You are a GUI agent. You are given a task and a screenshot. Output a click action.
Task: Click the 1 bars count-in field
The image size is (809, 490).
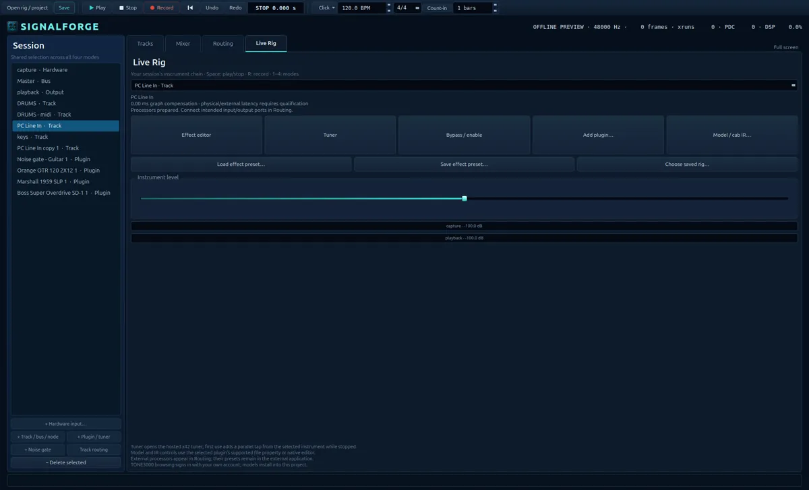(x=473, y=8)
